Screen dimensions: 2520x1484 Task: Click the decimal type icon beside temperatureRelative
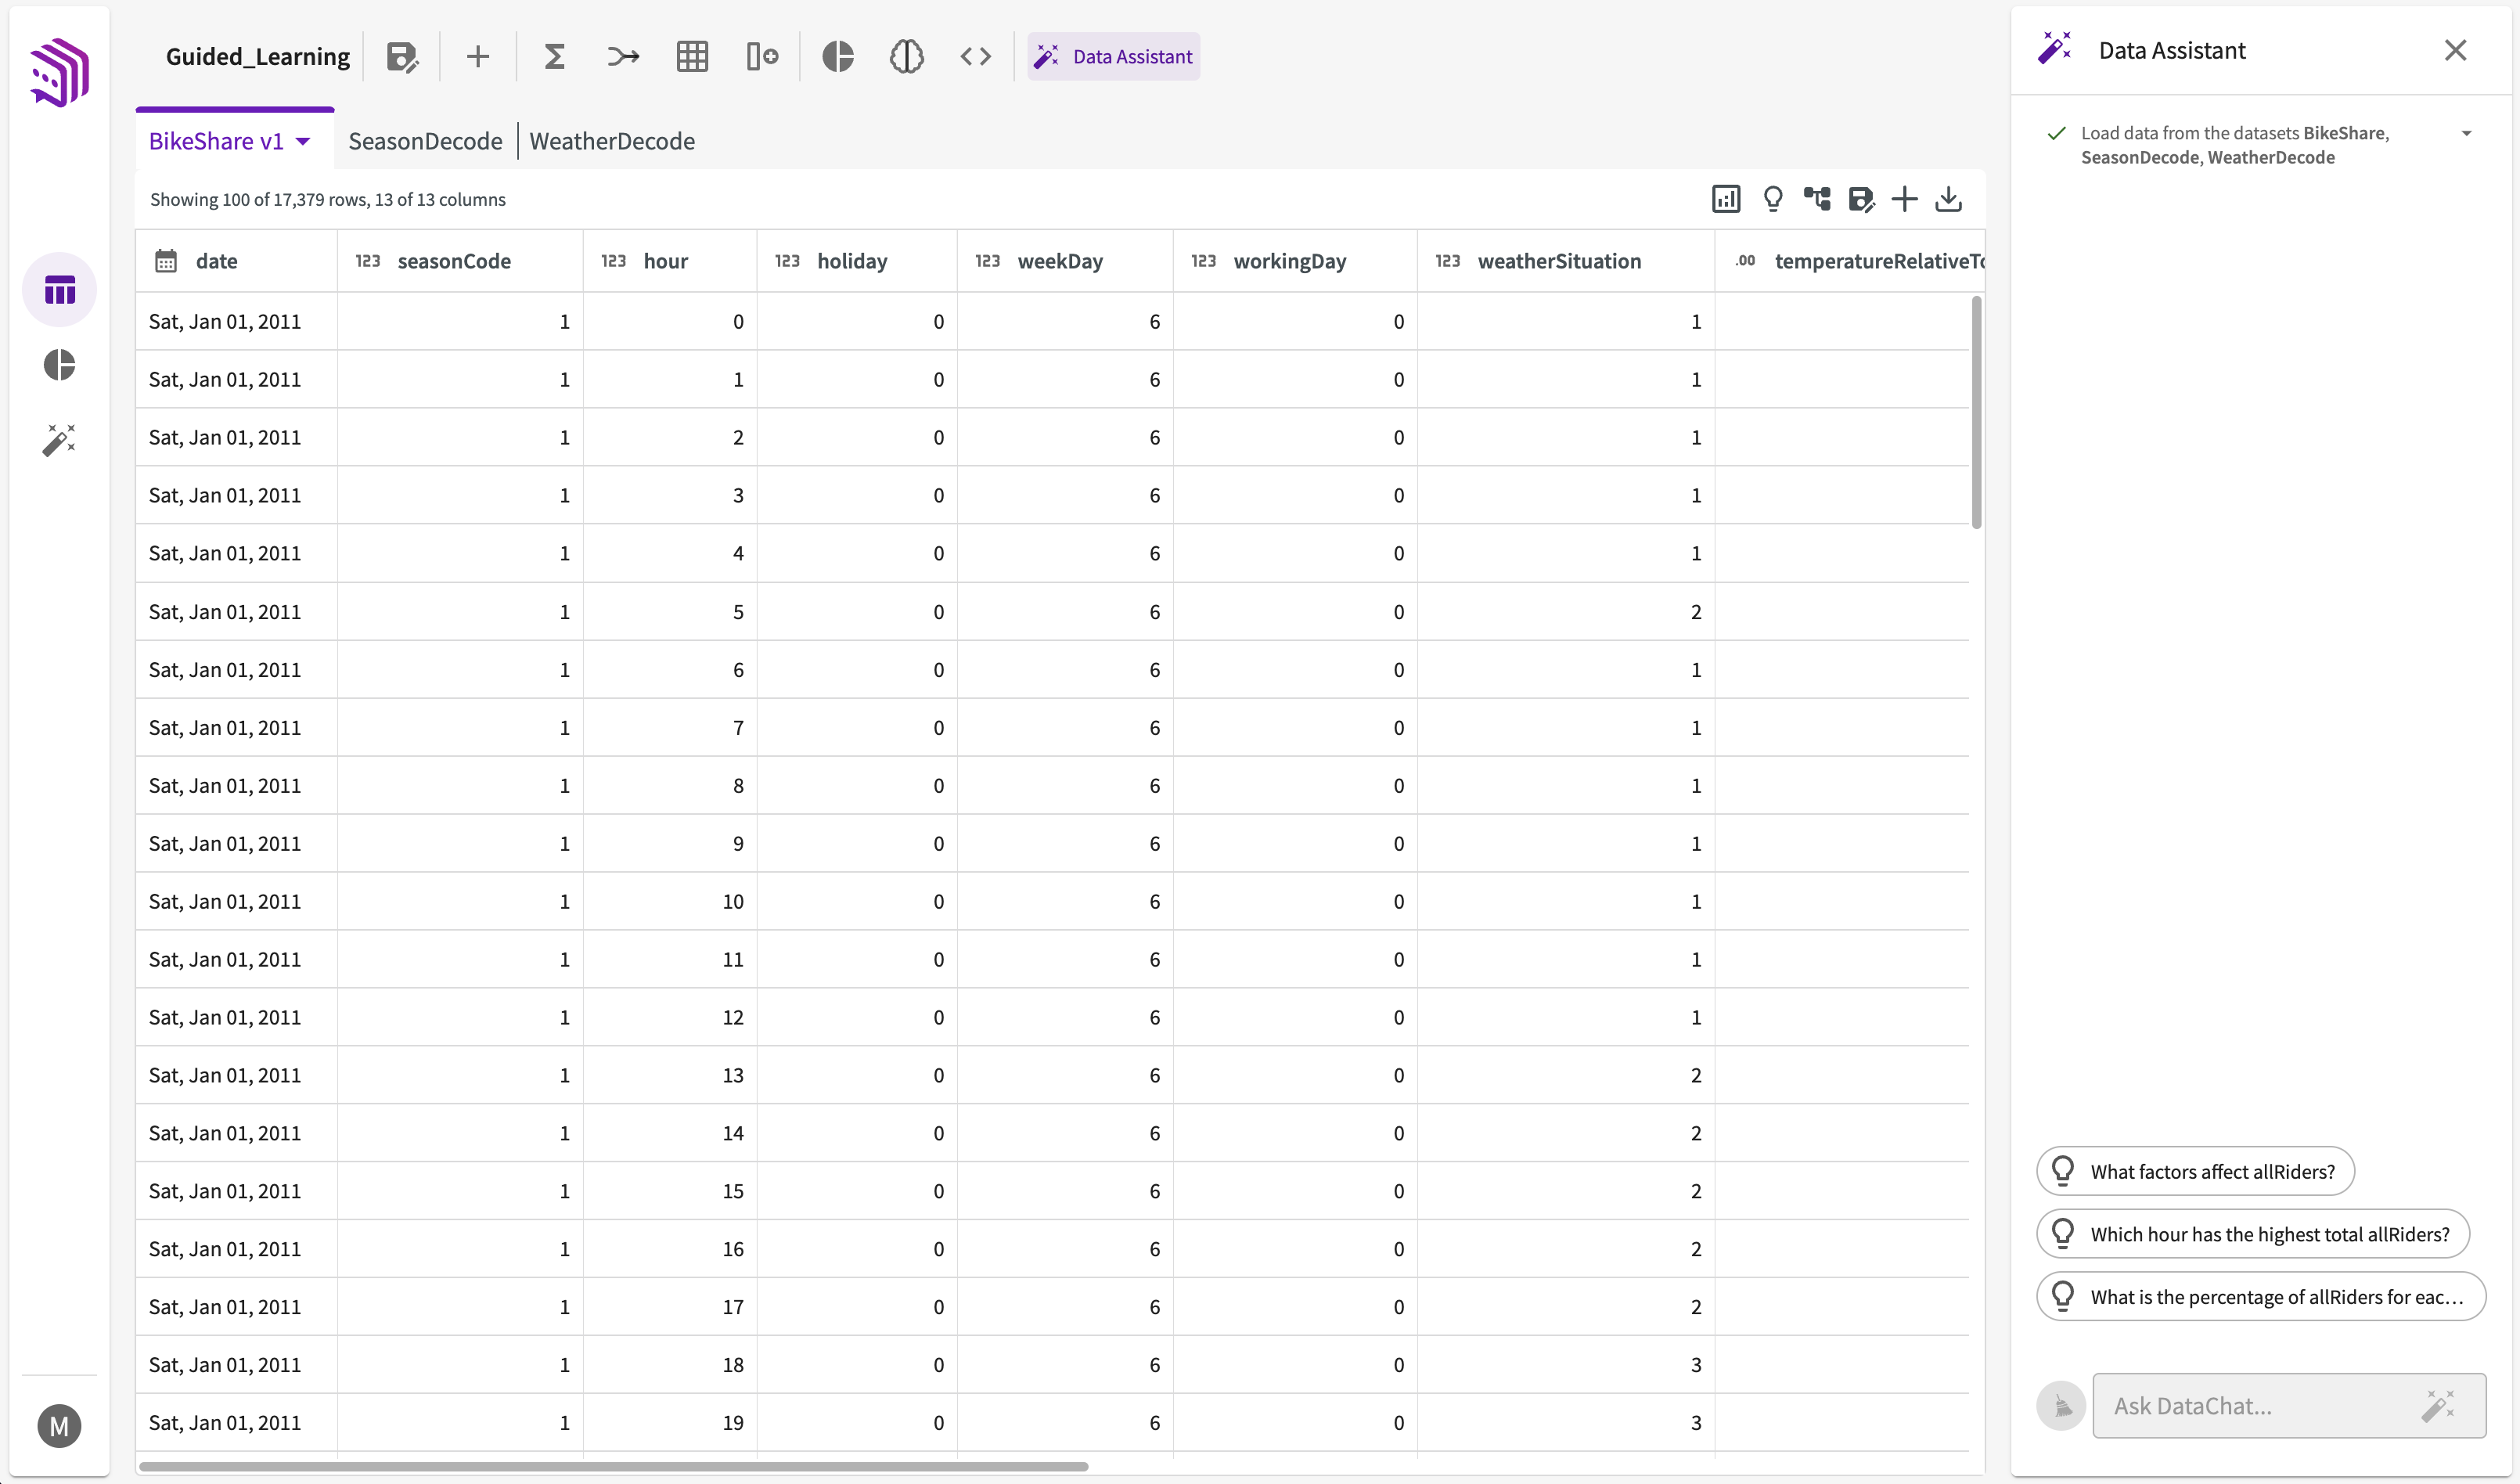tap(1745, 261)
